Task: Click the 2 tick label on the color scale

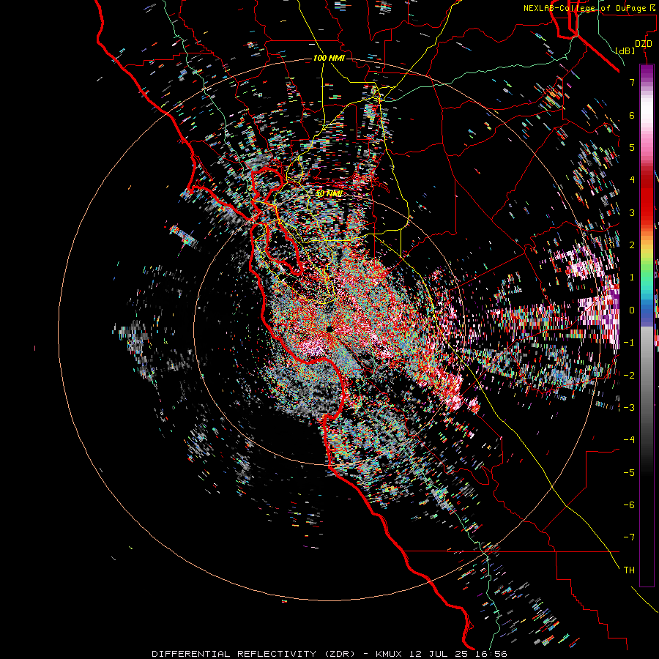Action: (632, 245)
